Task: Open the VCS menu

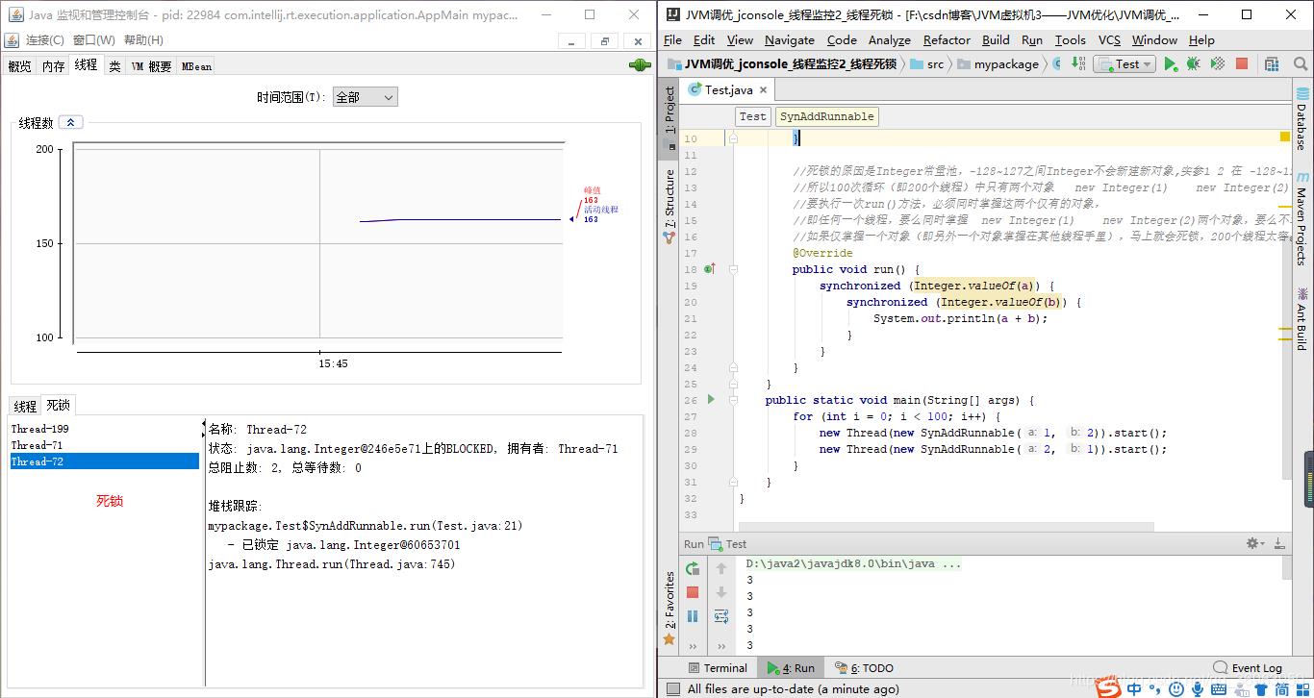Action: (x=1109, y=39)
